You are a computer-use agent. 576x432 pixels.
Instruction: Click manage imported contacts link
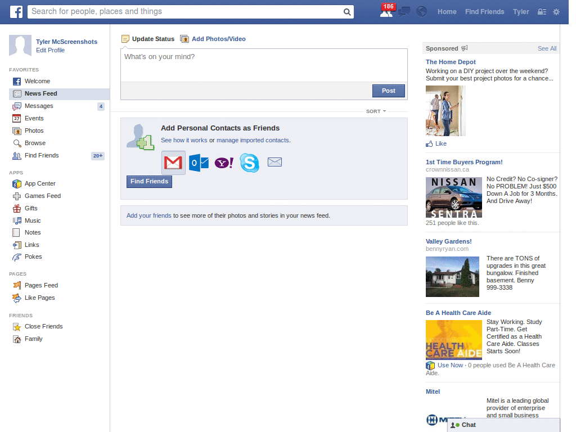(x=253, y=140)
